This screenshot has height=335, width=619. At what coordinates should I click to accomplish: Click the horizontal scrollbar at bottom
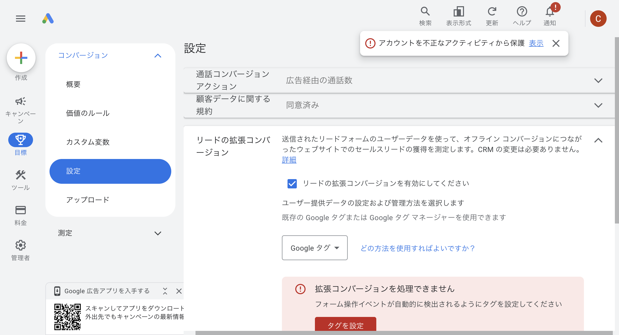[x=404, y=333]
